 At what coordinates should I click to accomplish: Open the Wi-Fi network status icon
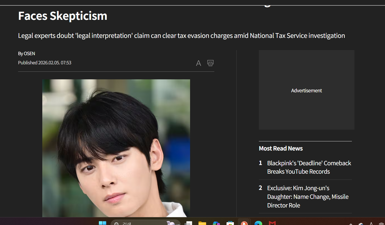pos(381,224)
